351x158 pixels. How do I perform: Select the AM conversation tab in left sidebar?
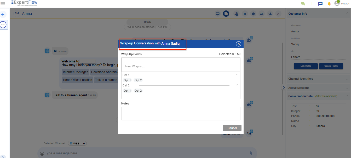tap(3, 25)
